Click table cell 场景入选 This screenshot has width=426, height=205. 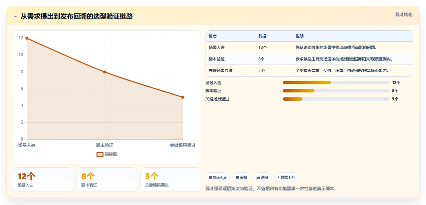(217, 48)
